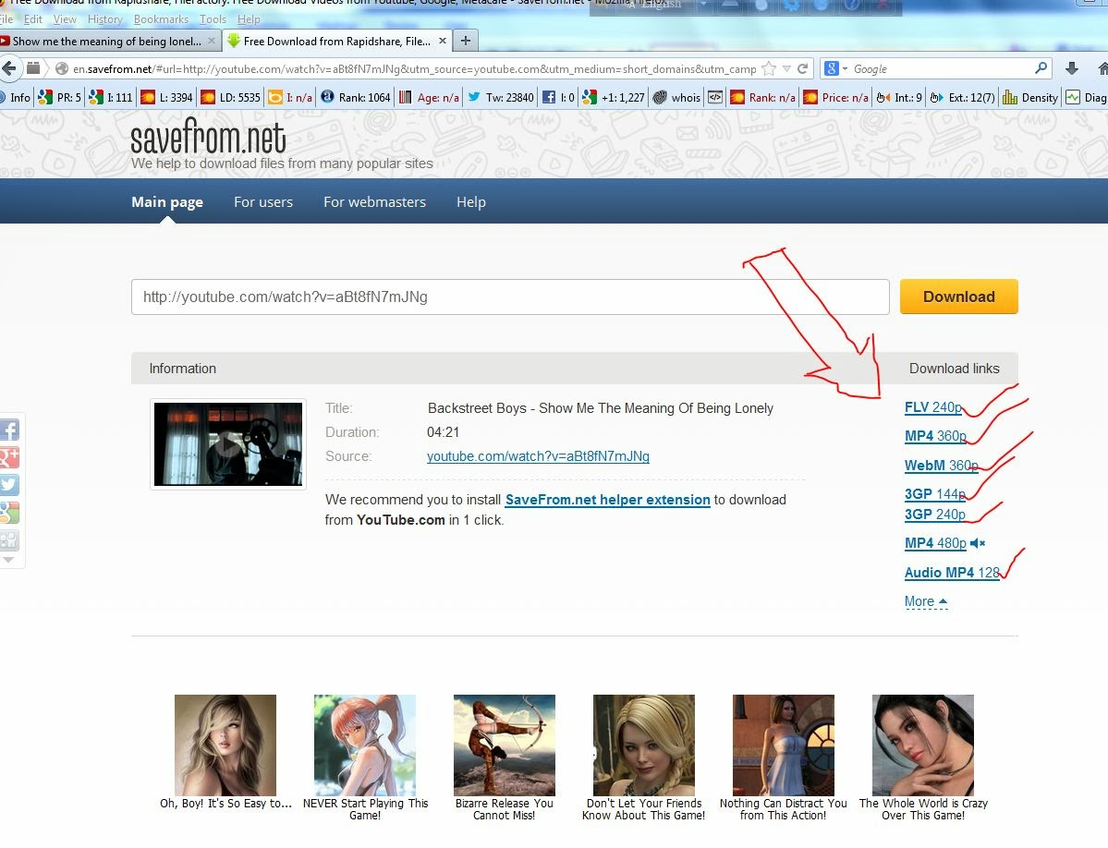Open the Bookmarks menu

tap(161, 19)
